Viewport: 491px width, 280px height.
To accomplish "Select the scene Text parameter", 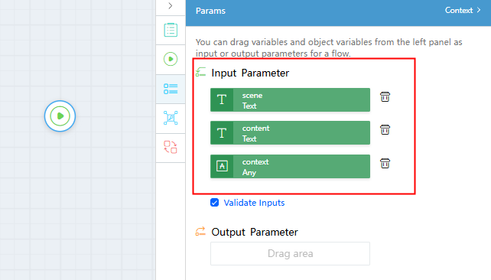I will (x=290, y=100).
